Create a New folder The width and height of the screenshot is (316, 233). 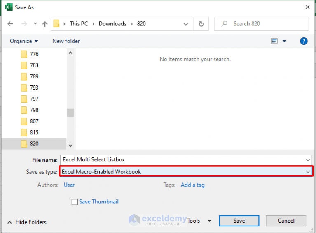[66, 41]
